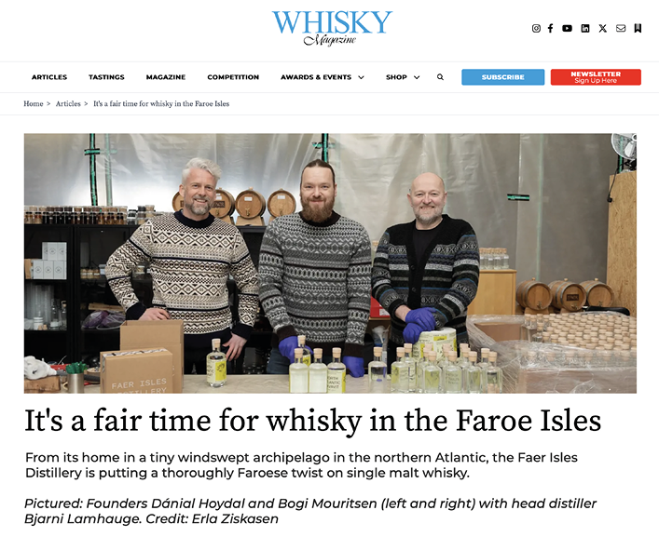The width and height of the screenshot is (659, 537).
Task: Open the LinkedIn social icon
Action: 585,28
